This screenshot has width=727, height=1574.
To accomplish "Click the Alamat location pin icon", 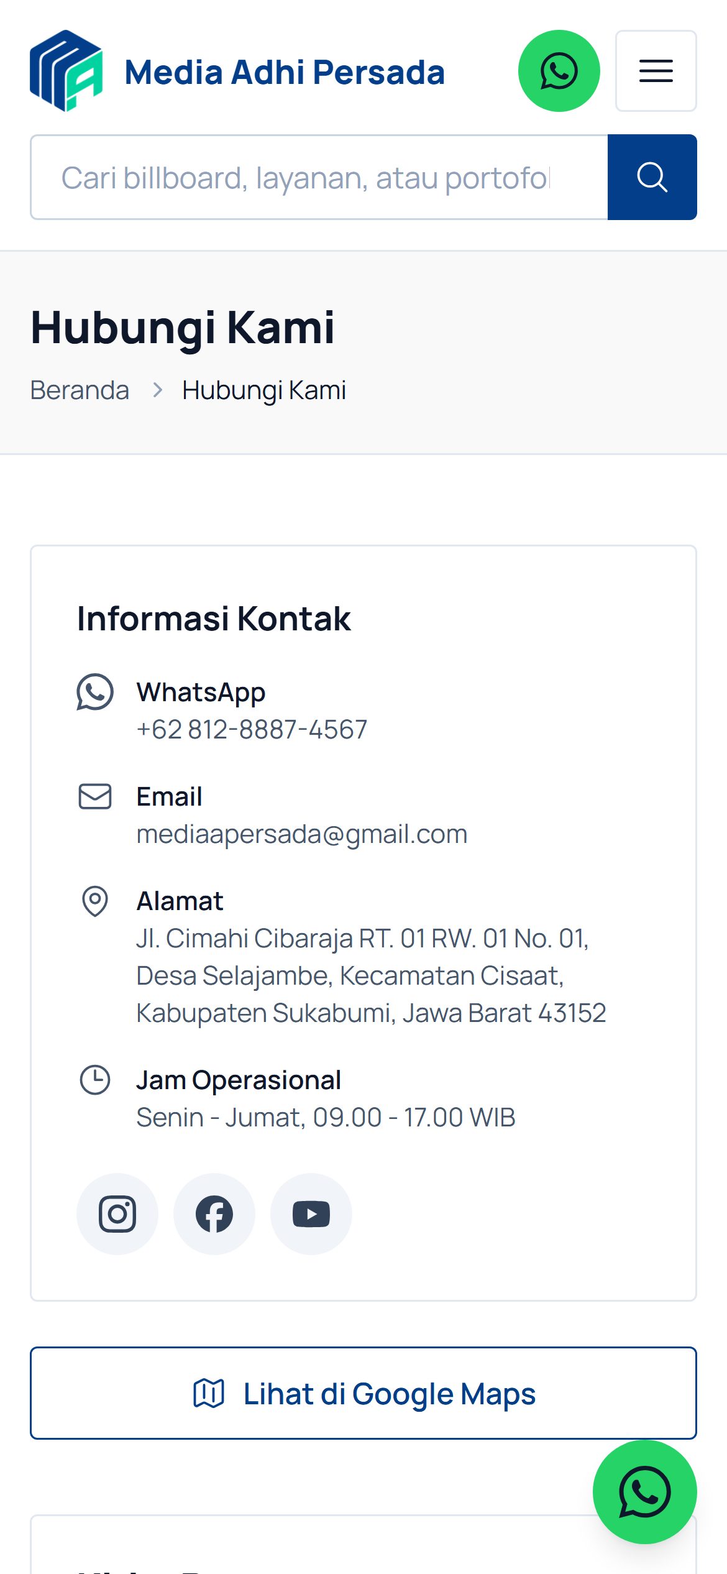I will point(95,901).
